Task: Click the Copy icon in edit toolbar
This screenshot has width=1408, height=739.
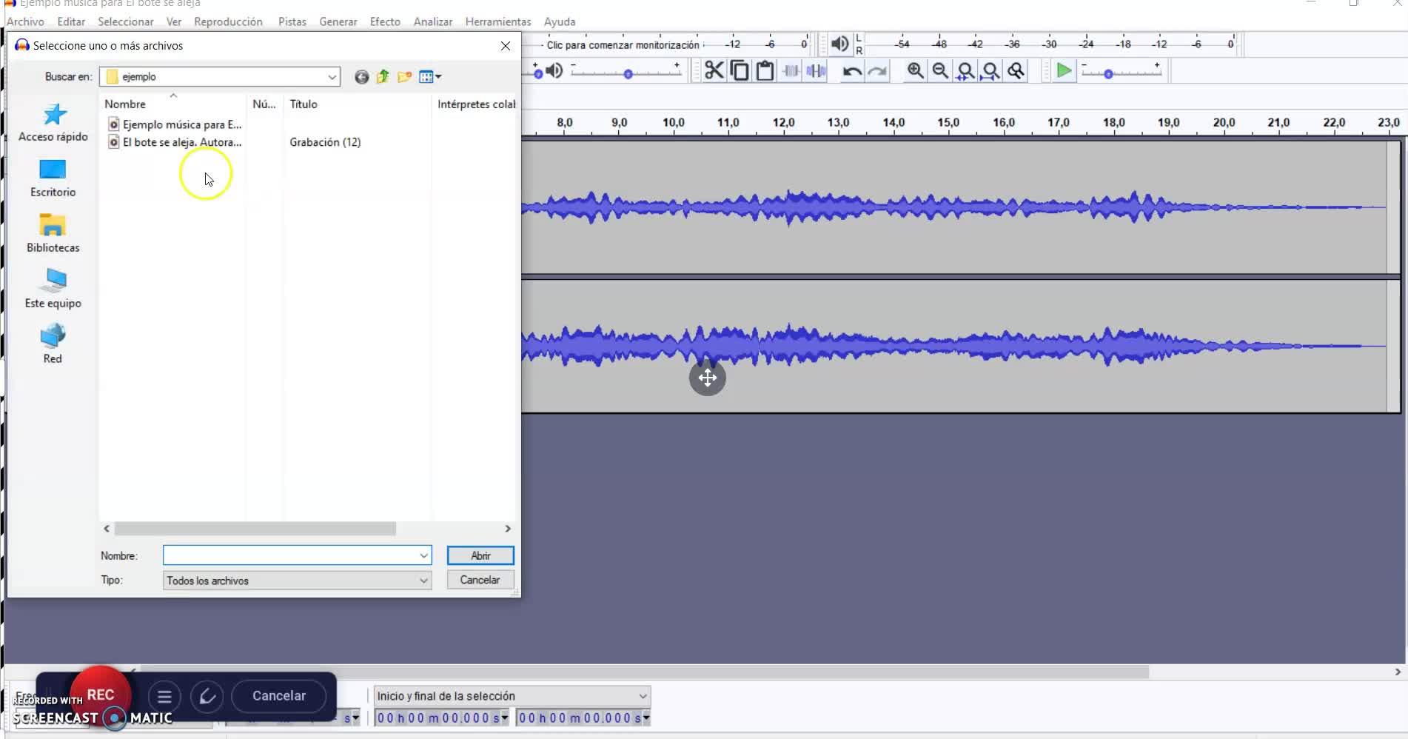Action: [x=739, y=71]
